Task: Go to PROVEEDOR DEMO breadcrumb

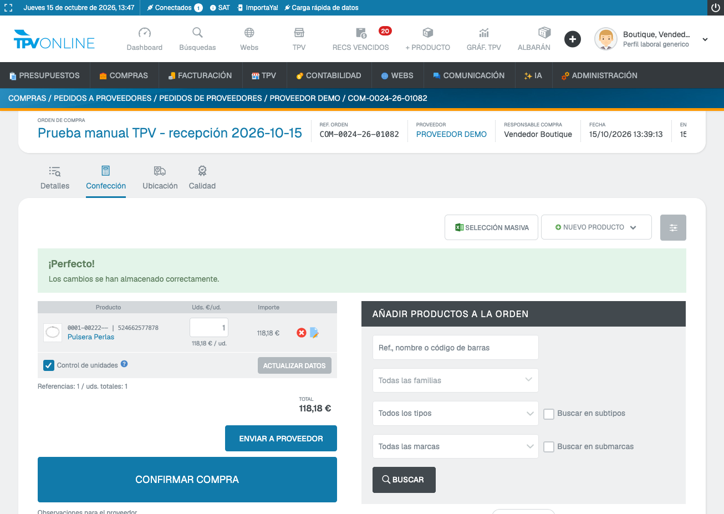Action: tap(305, 98)
